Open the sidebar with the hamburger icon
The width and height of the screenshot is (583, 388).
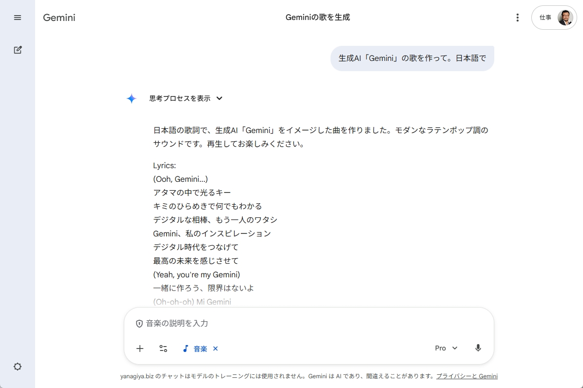18,18
